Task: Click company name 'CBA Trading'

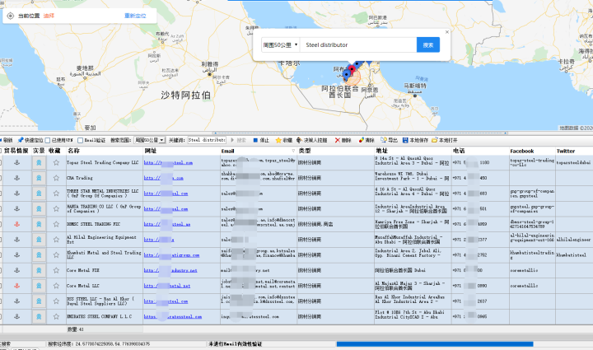Action: tap(79, 178)
